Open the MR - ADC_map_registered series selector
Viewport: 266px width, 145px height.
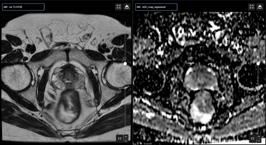[x=156, y=7]
